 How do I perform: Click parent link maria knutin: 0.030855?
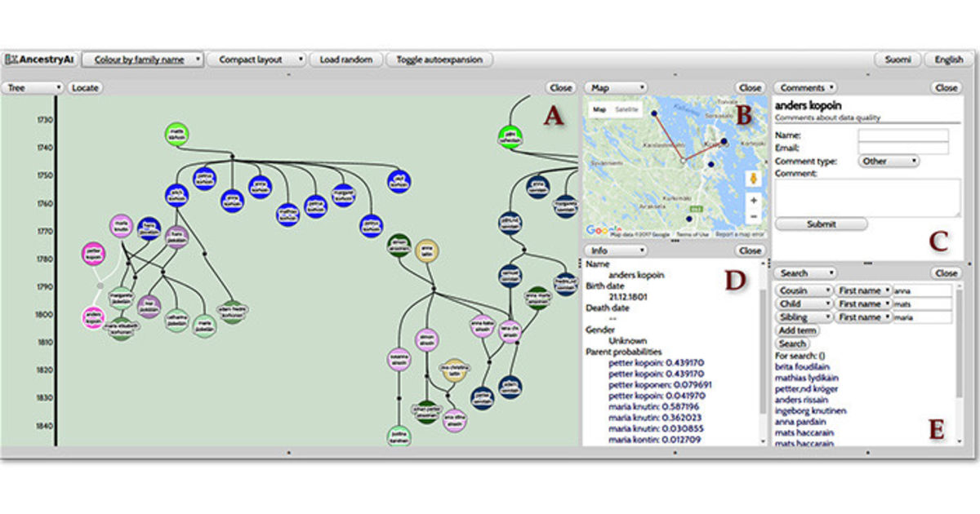(x=657, y=428)
